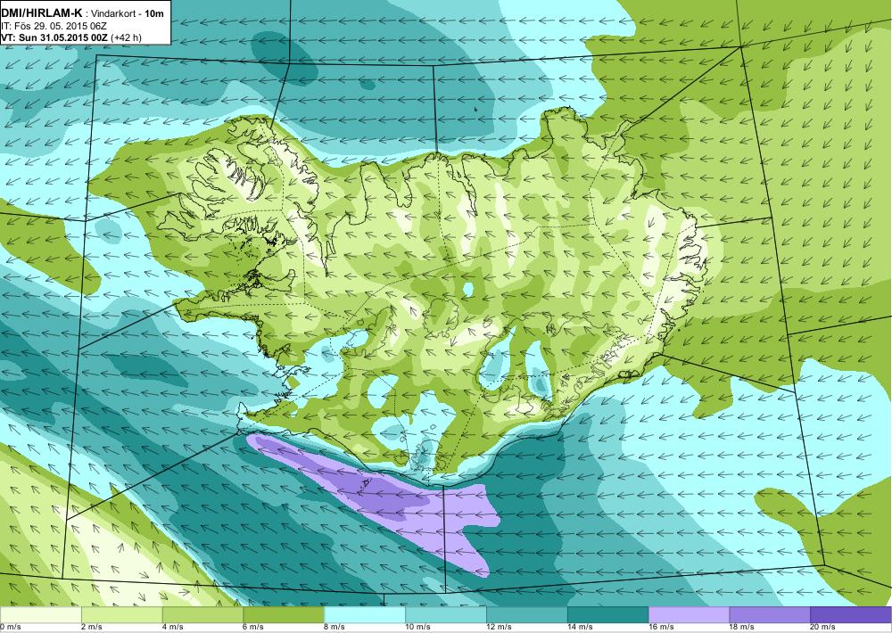The width and height of the screenshot is (892, 633).
Task: Click the '6 m/s' legend label
Action: click(x=253, y=628)
